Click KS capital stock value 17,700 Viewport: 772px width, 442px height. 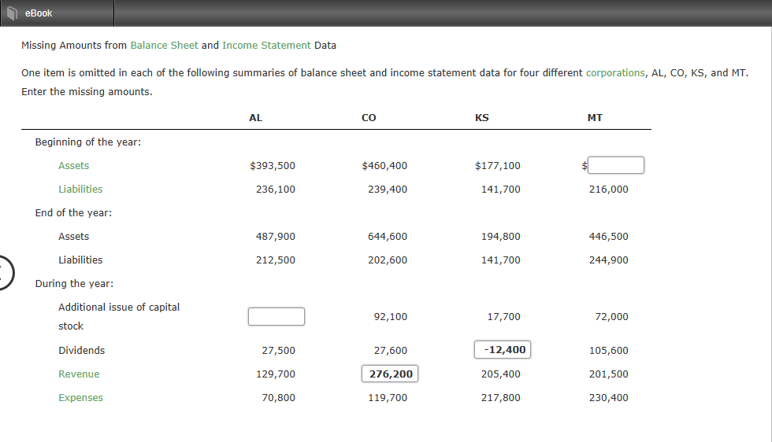[x=503, y=317]
